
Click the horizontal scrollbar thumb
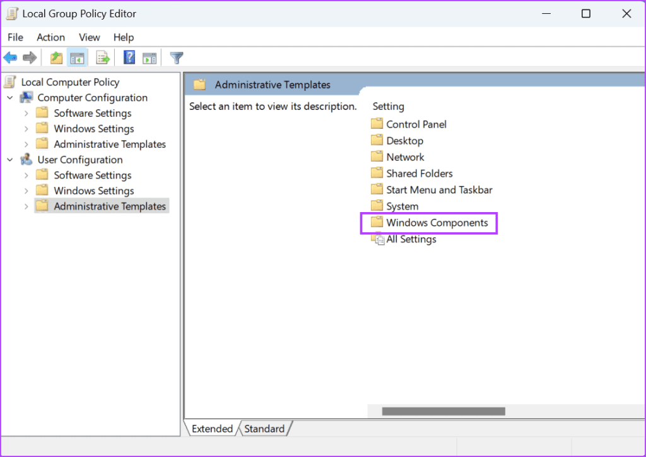pyautogui.click(x=443, y=412)
